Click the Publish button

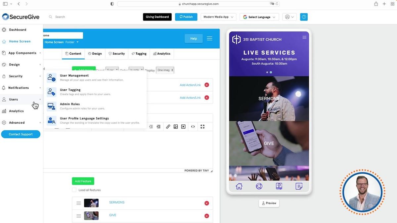tap(186, 17)
